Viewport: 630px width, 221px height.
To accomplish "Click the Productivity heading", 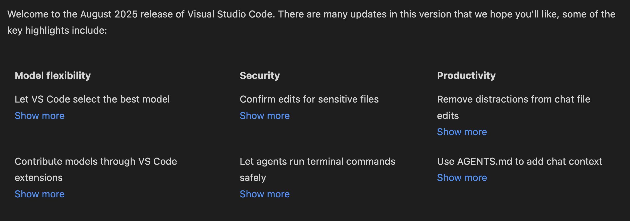I will click(466, 76).
